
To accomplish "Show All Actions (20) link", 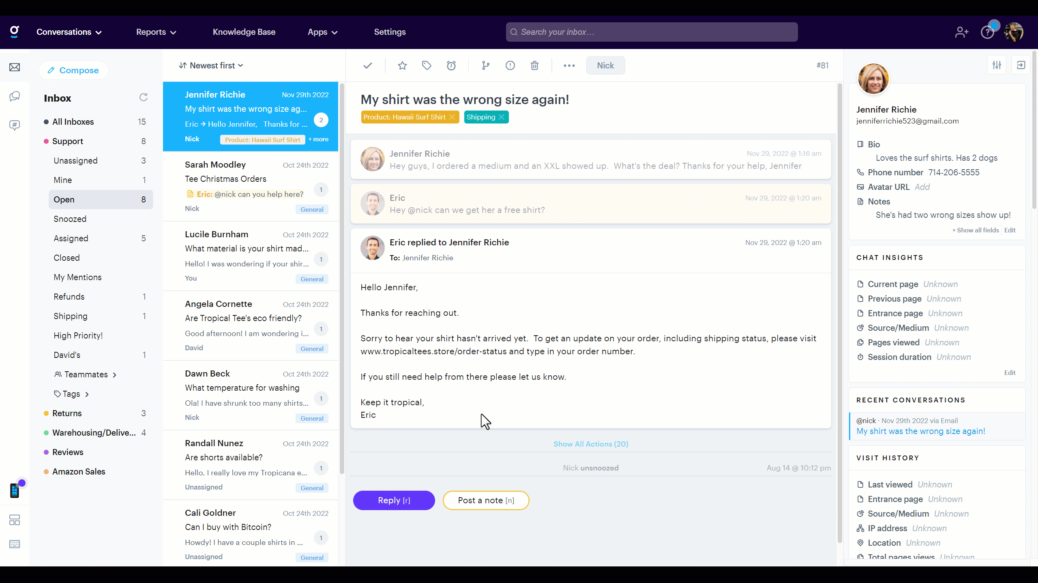I will click(x=591, y=444).
